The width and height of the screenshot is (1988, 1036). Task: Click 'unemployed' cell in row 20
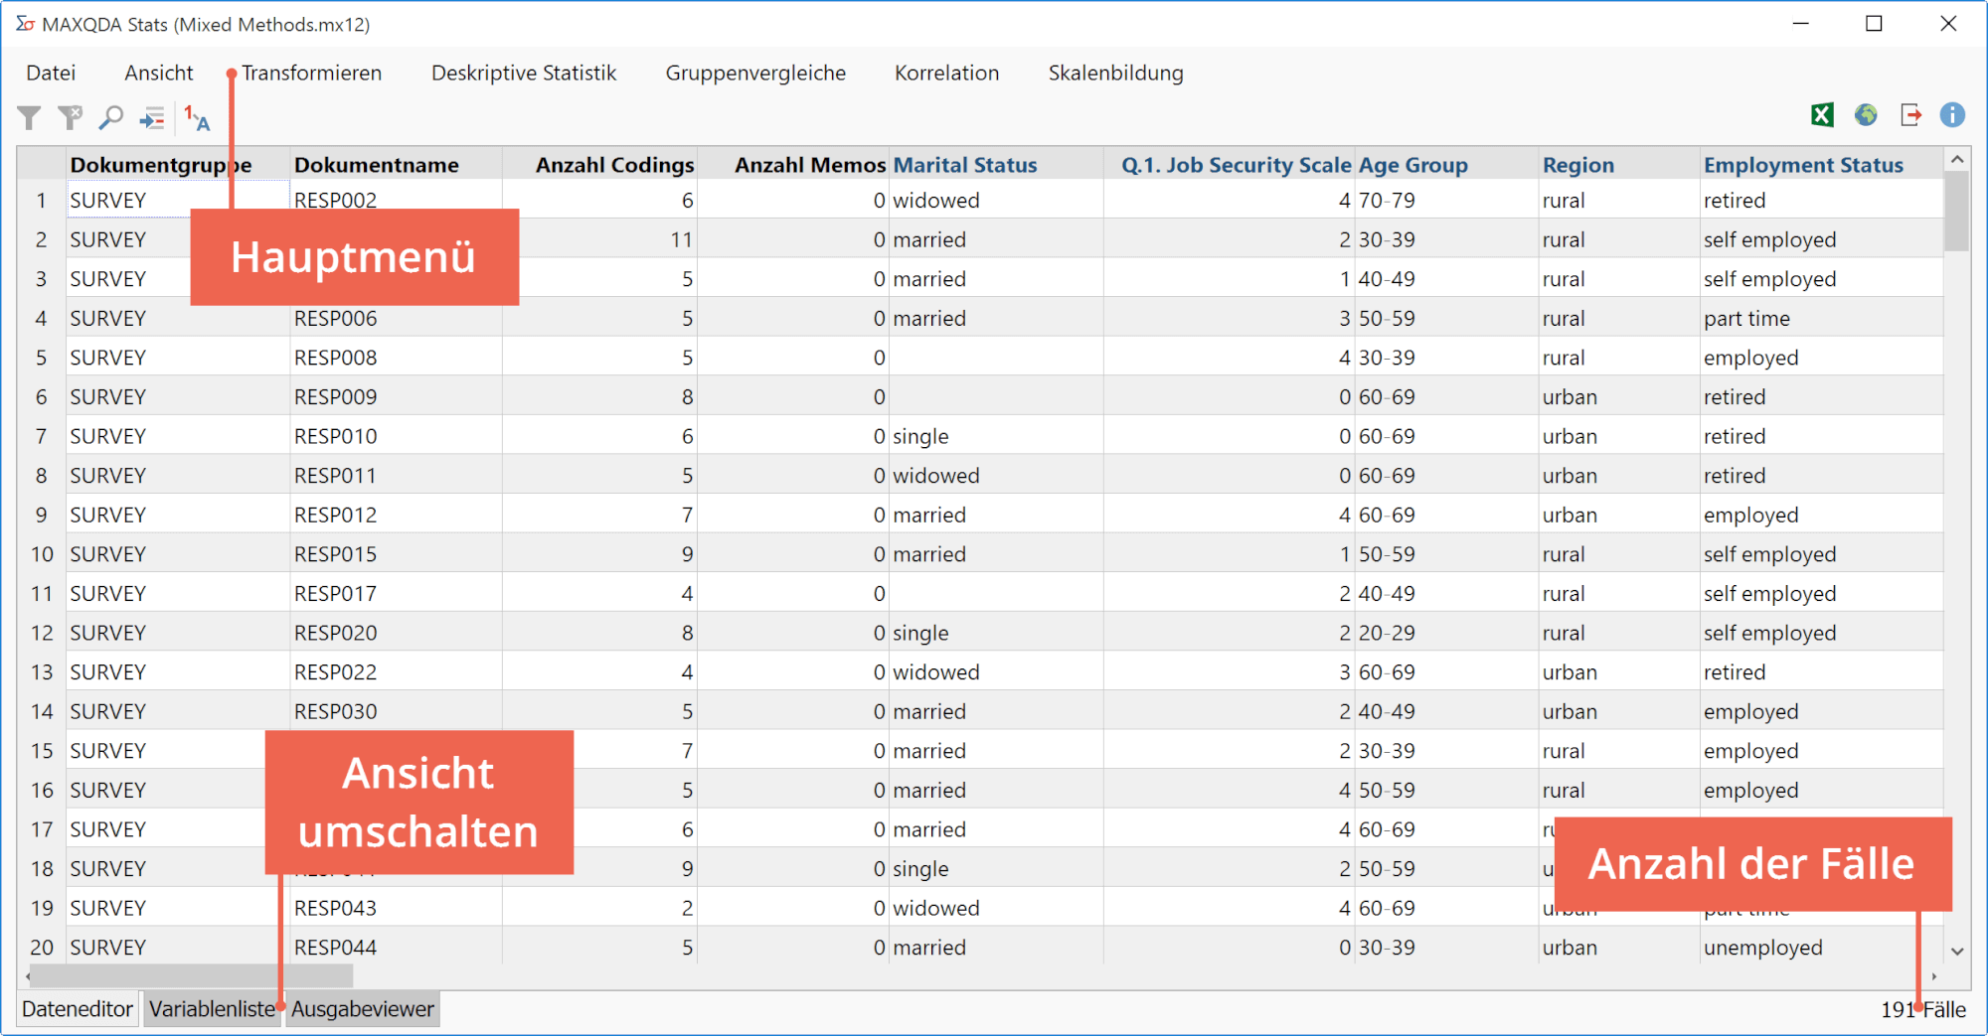point(1821,947)
